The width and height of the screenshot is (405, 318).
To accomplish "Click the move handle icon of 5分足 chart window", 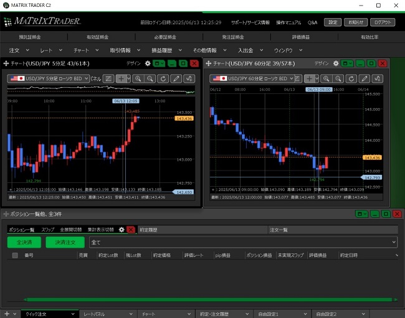I will click(6, 63).
